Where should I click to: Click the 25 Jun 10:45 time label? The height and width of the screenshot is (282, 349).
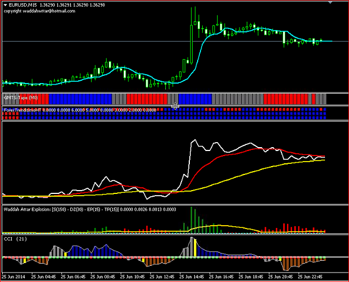click(132, 277)
